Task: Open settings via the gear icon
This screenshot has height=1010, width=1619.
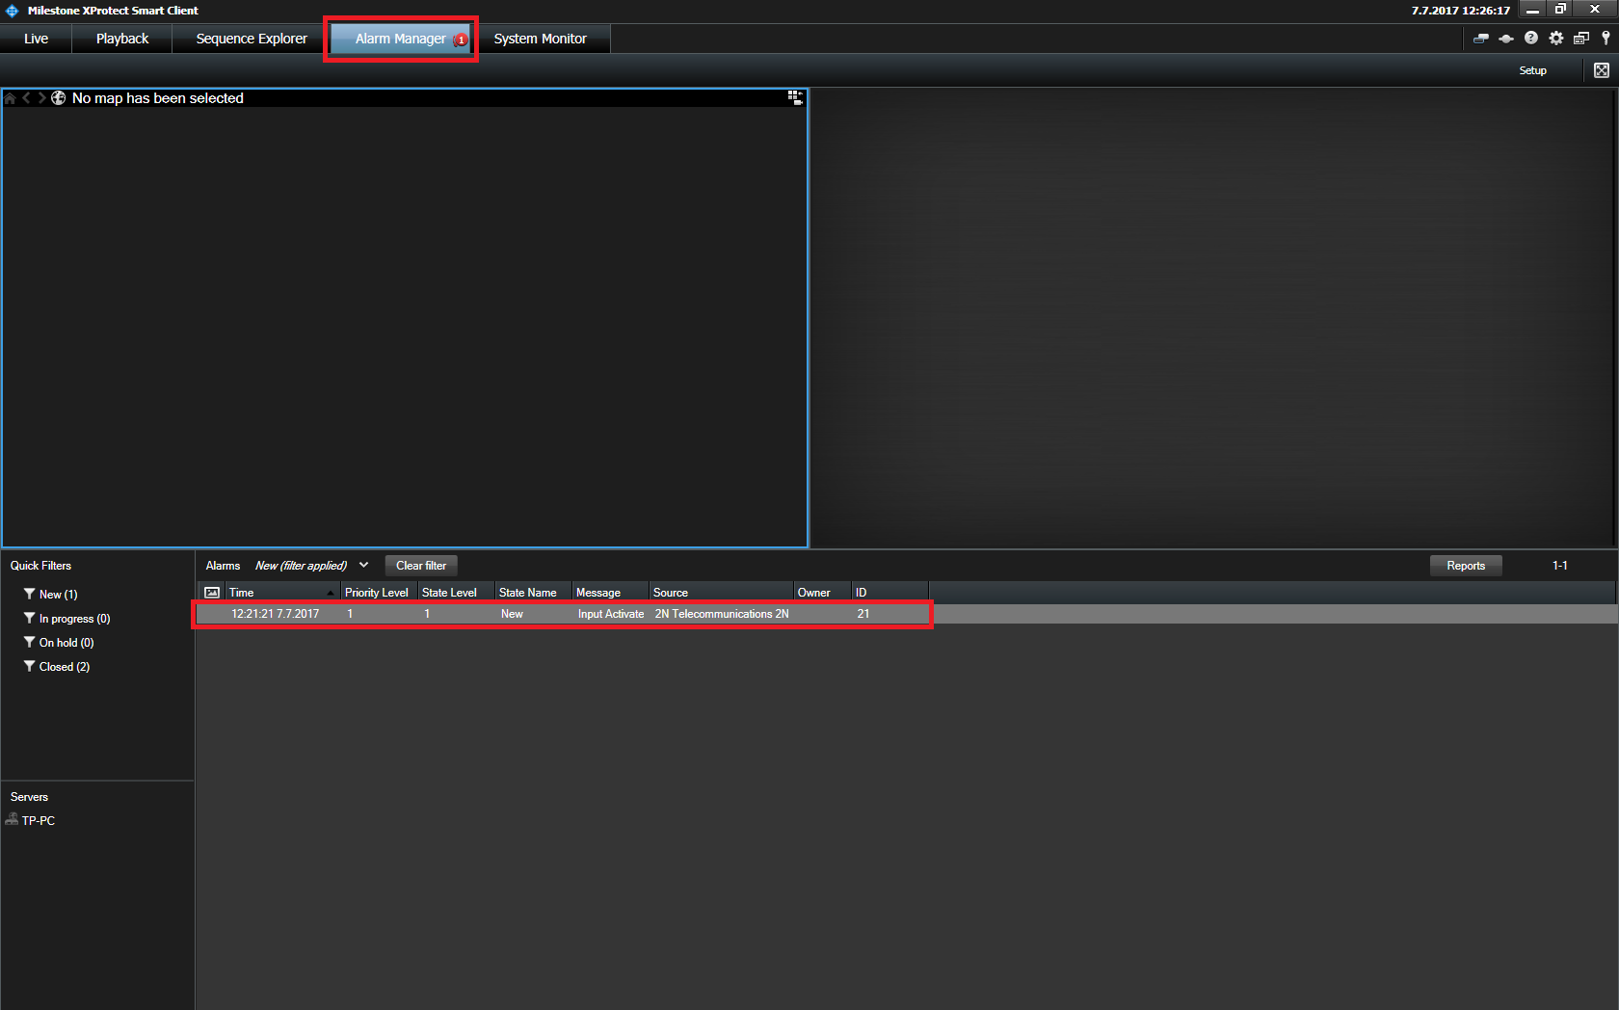Action: coord(1556,39)
